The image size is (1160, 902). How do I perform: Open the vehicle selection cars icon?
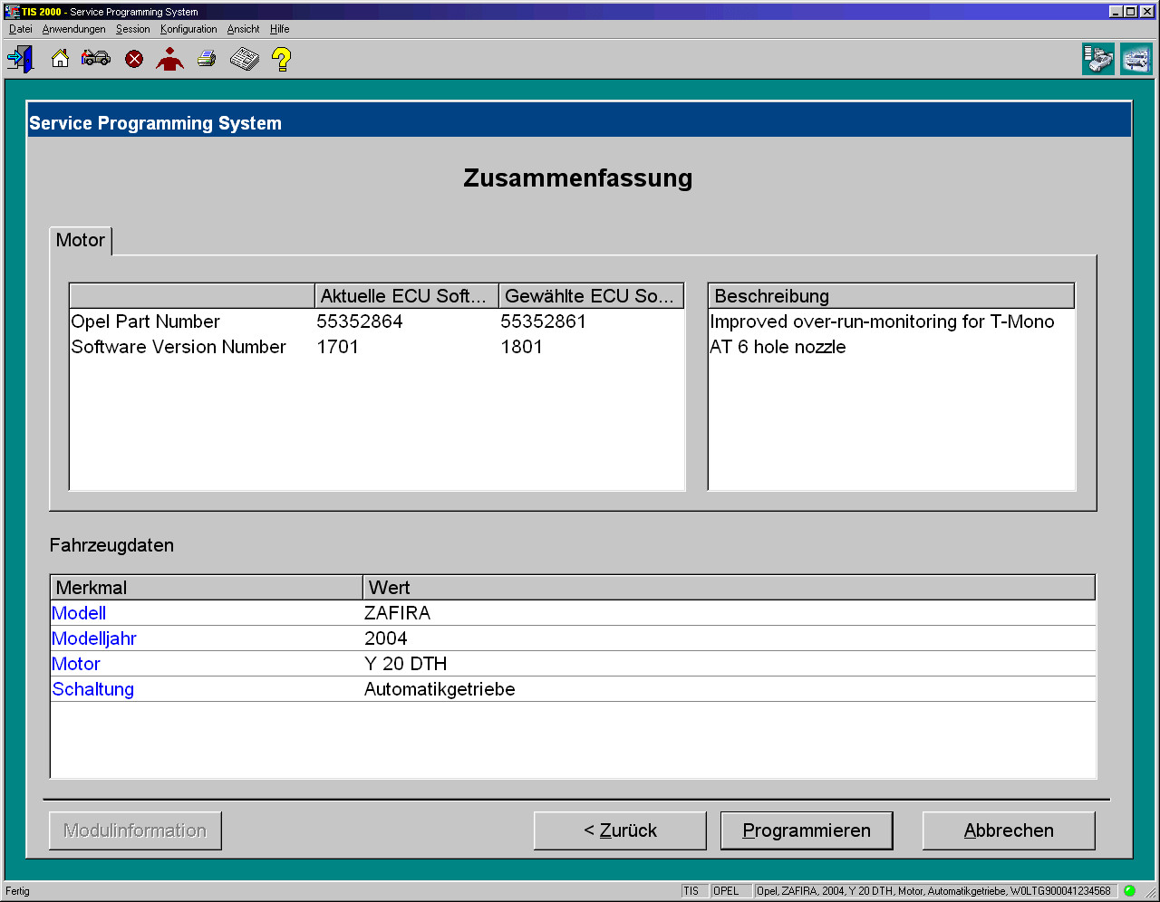(x=96, y=59)
